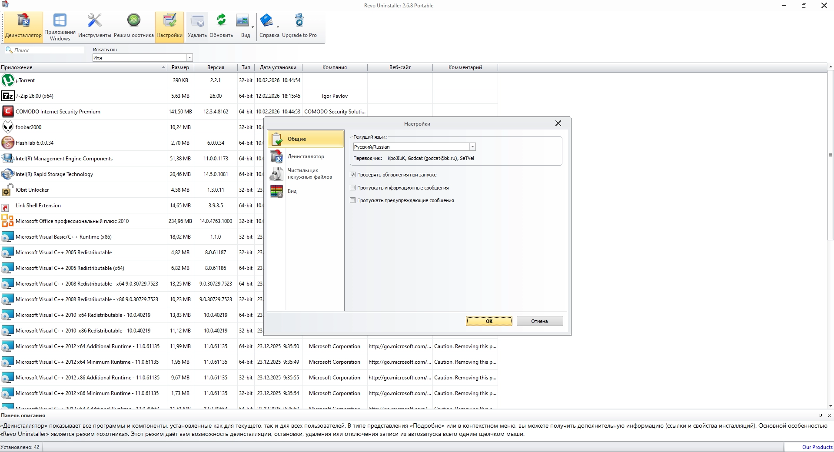This screenshot has width=834, height=452.
Task: Select Intel Management Engine Components icon
Action: [8, 159]
